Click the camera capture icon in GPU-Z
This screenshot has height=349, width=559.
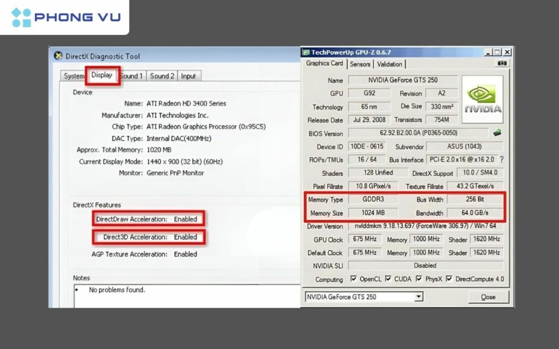click(x=503, y=63)
